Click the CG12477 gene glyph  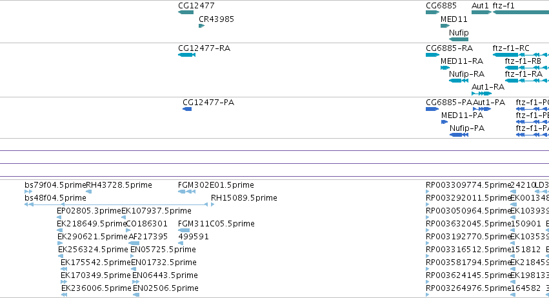[x=186, y=12]
